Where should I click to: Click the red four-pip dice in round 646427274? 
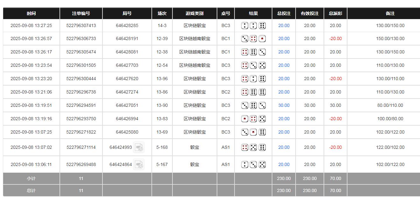click(245, 92)
